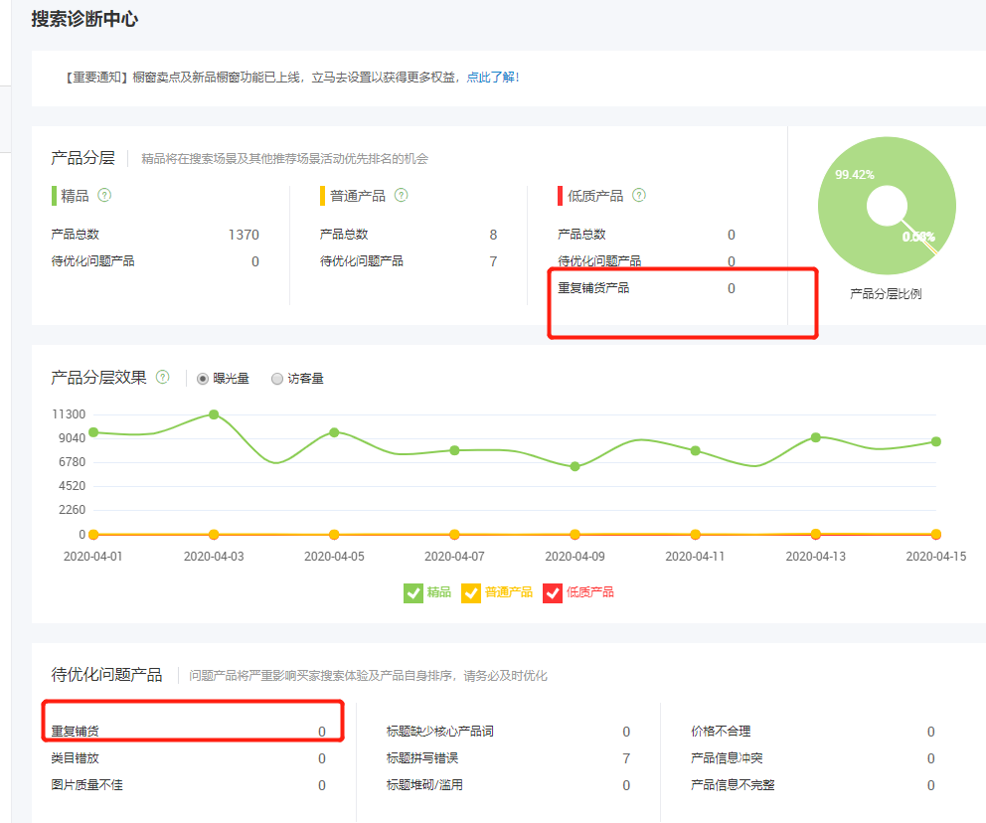Click the 11300 value on the chart's vertical axis
Image resolution: width=986 pixels, height=823 pixels.
click(x=69, y=414)
